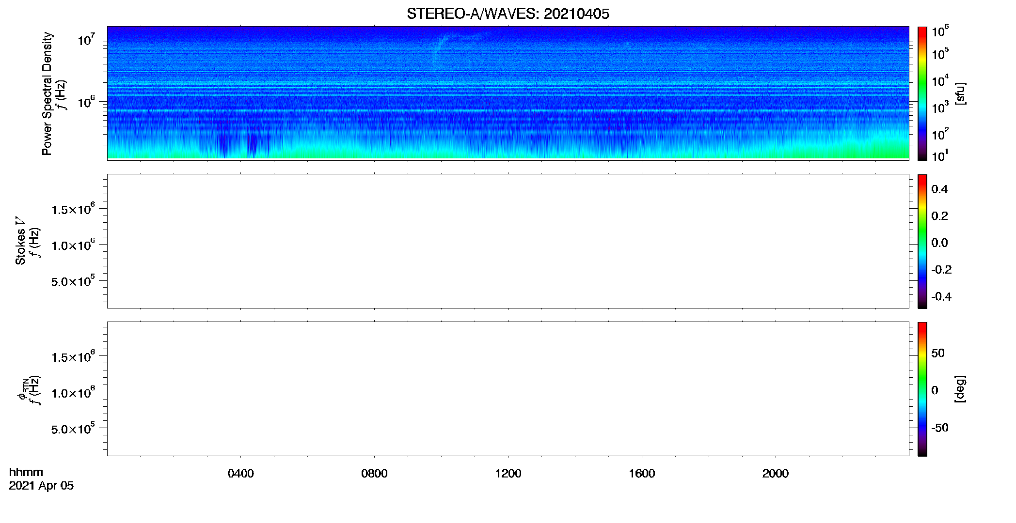
Task: Click the -0.2 label on Stokes V colorbar
Action: click(941, 269)
